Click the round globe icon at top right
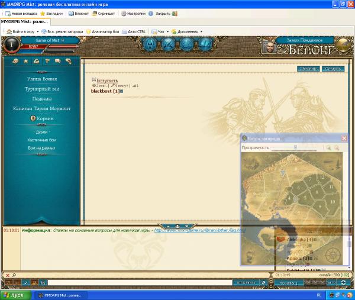 [343, 44]
